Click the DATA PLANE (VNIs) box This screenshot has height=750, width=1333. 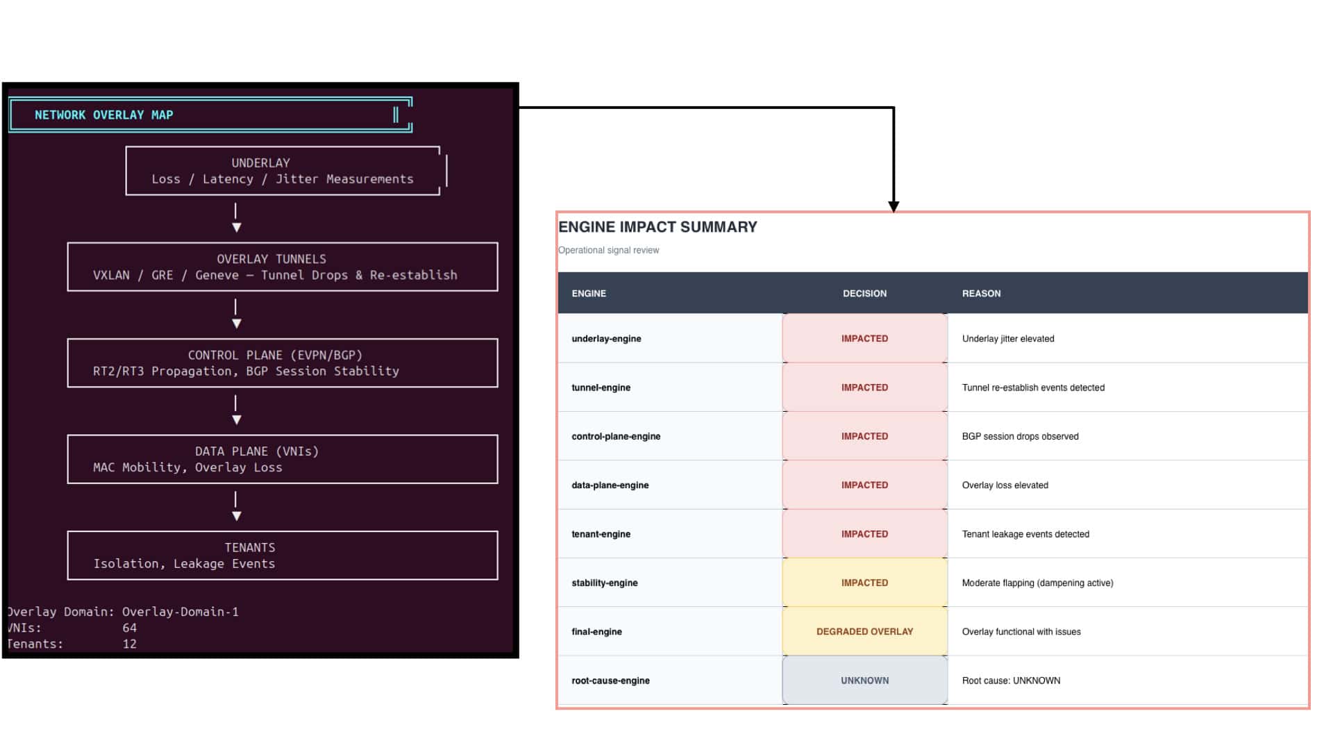[283, 459]
